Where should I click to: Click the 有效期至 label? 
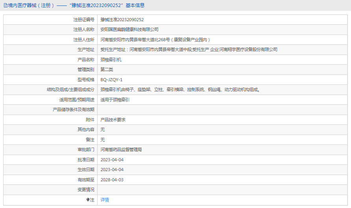tap(86, 180)
